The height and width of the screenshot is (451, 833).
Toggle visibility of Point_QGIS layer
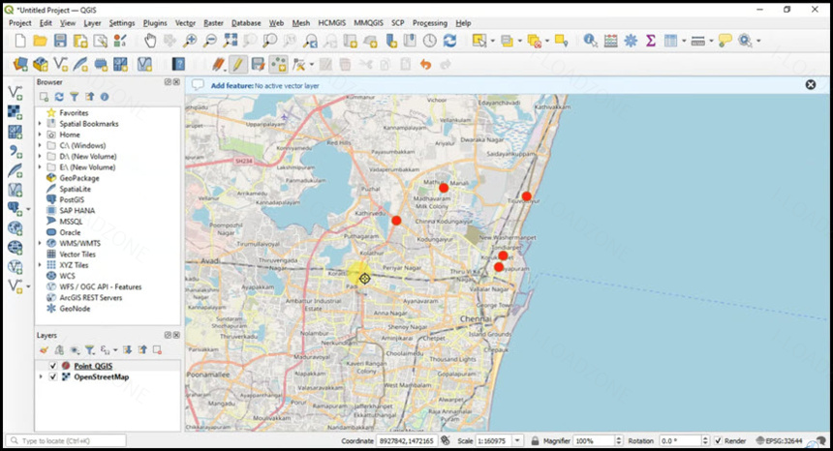point(52,366)
